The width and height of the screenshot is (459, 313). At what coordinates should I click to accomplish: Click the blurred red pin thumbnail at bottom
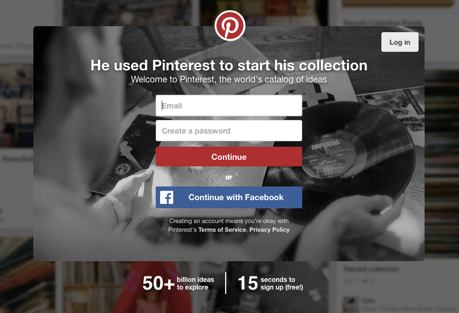pos(152,287)
